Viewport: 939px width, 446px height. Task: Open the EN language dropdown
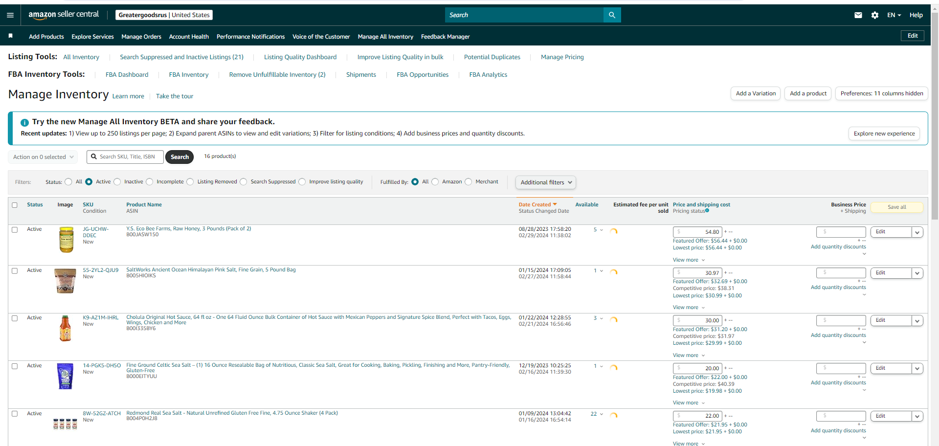pos(894,15)
